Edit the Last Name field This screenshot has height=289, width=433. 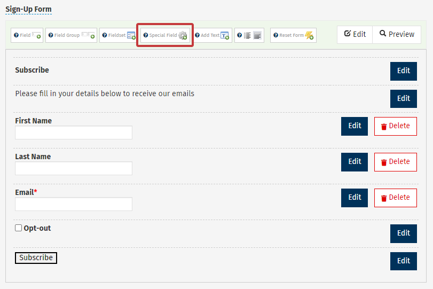tap(355, 162)
